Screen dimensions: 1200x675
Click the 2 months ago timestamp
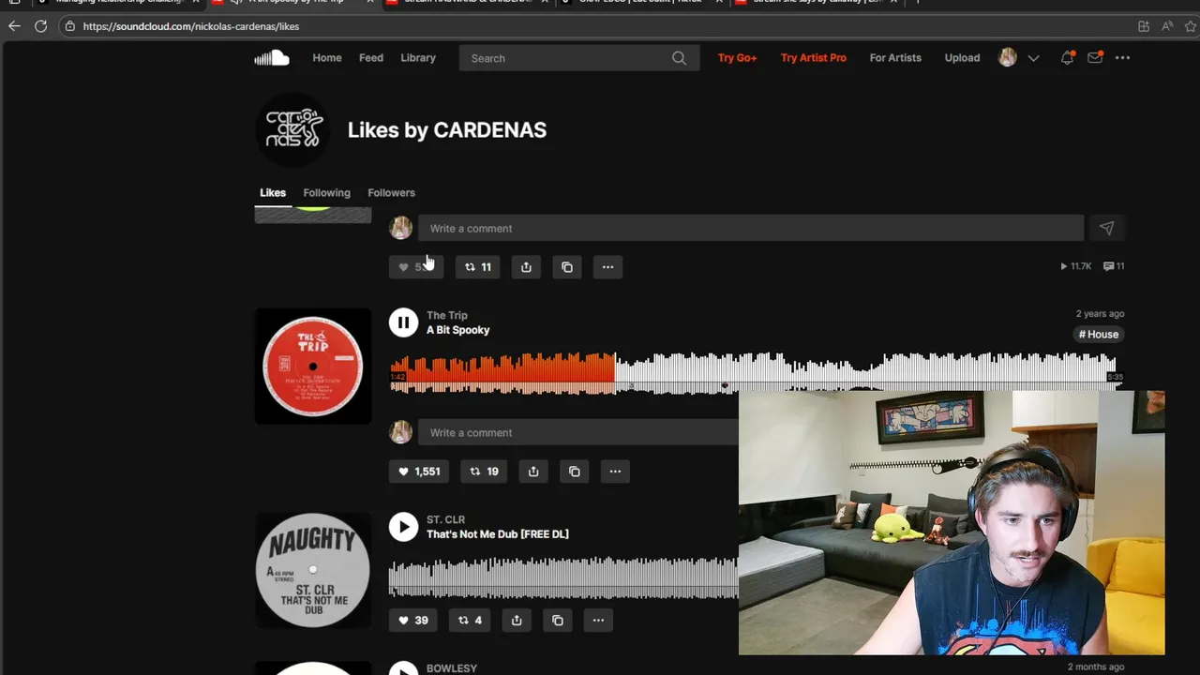pos(1096,667)
